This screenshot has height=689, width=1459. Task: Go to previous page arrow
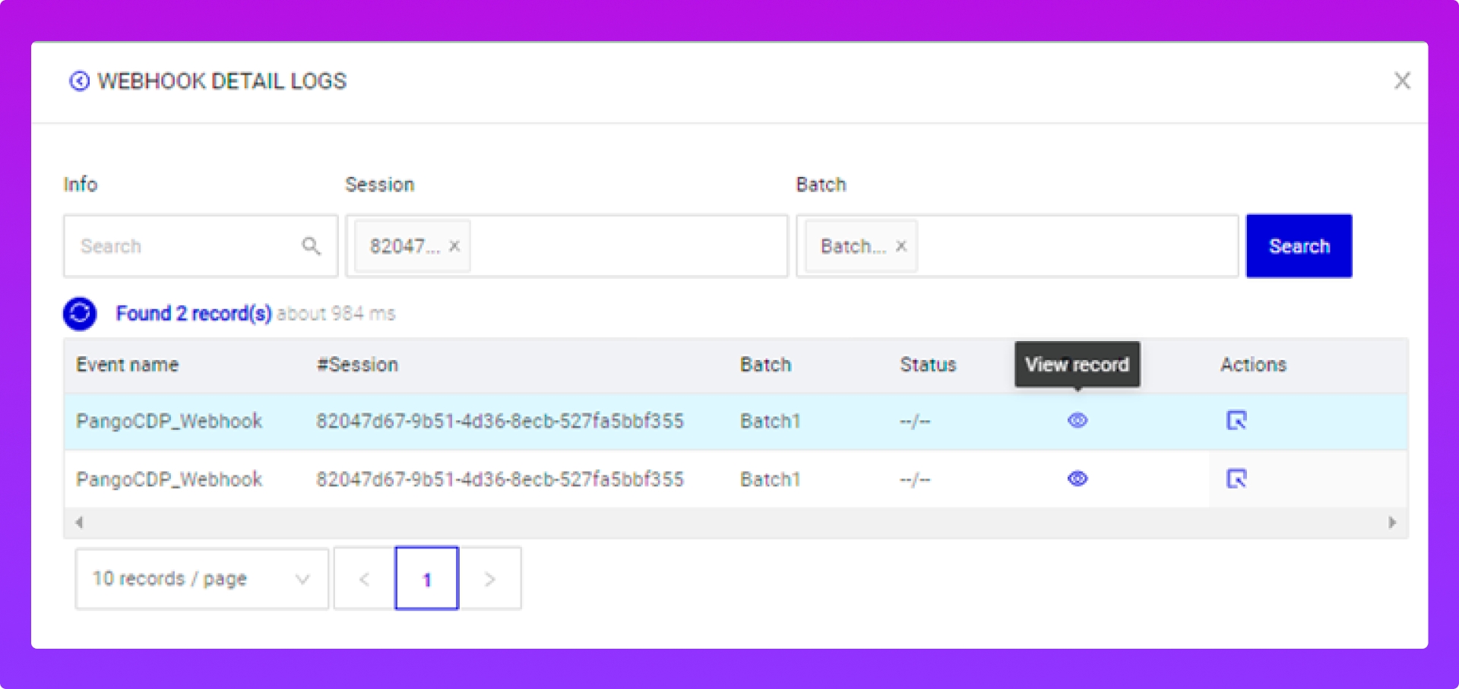(x=364, y=579)
